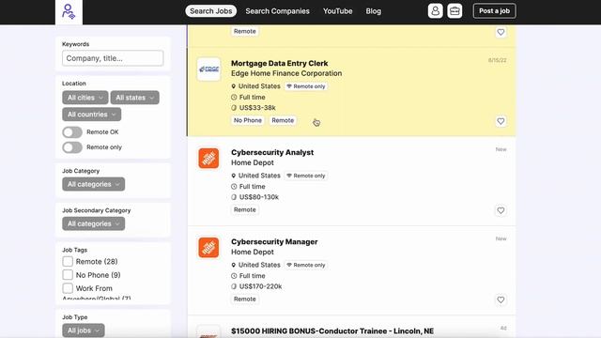This screenshot has width=601, height=338.
Task: Click Edge Home Finance Corporation company name
Action: point(286,73)
